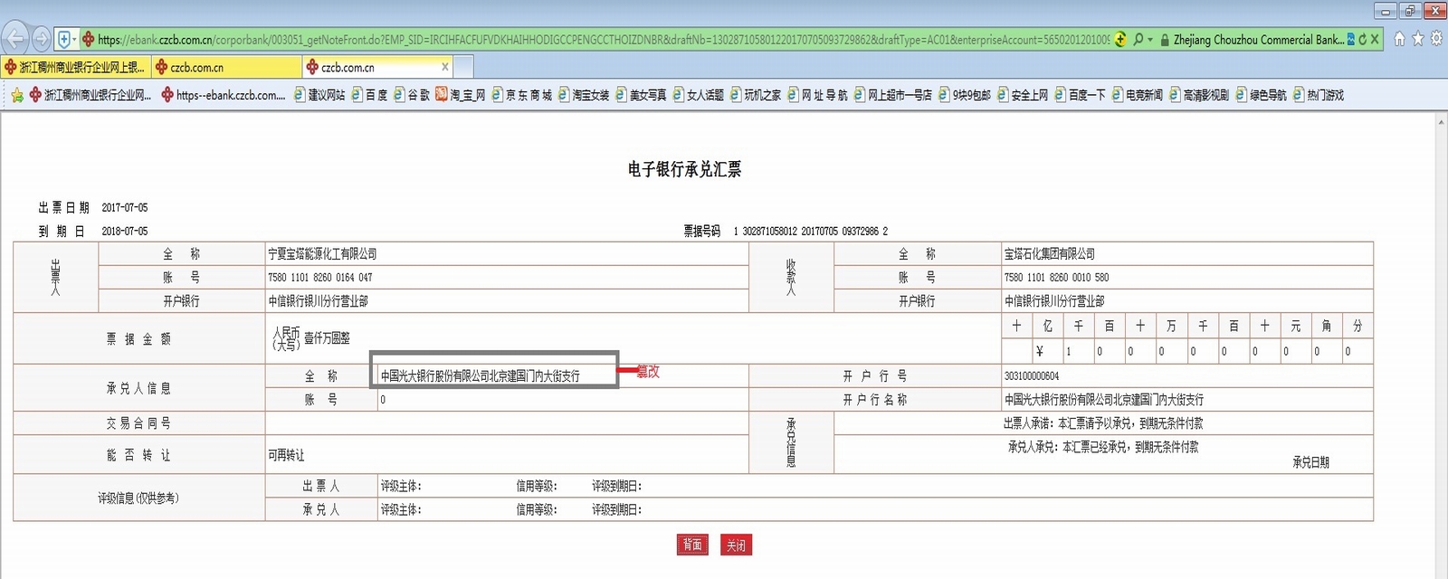Open a new blank tab
The height and width of the screenshot is (579, 1448).
click(462, 67)
